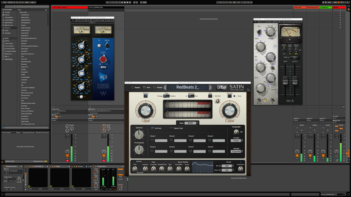351x197 pixels.
Task: Toggle Tape Vintage/Modern switch in Satin
Action: pyautogui.click(x=166, y=96)
